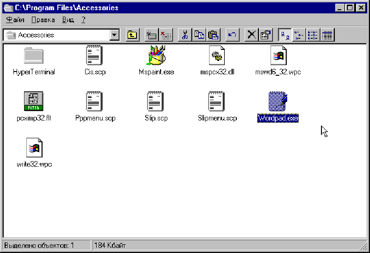The width and height of the screenshot is (370, 253).
Task: Click the Slip.scp file name label
Action: [x=156, y=118]
